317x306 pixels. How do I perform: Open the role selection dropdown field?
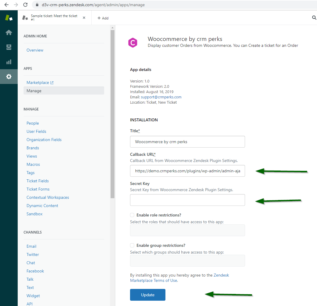187,230
